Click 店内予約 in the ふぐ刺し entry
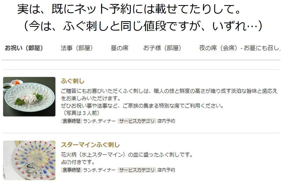282x182 pixels. click(166, 121)
